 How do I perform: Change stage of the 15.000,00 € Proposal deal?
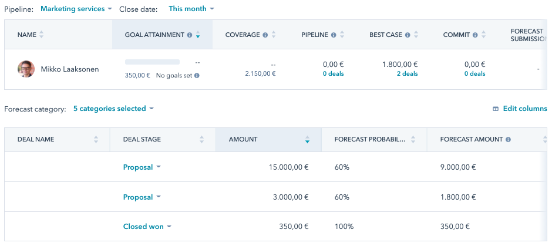(142, 167)
